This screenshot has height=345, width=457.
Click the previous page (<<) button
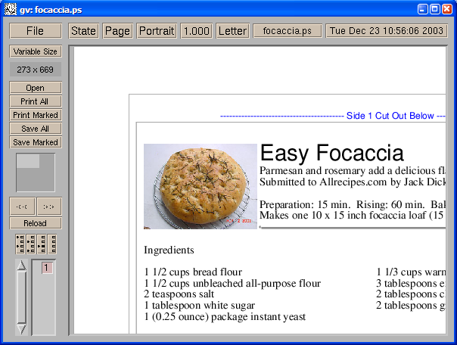22,207
